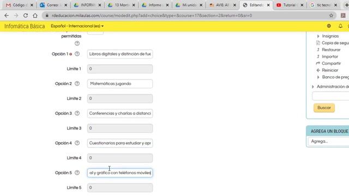Click the Opción 3 Conferencias field
This screenshot has height=196, width=349.
point(120,113)
